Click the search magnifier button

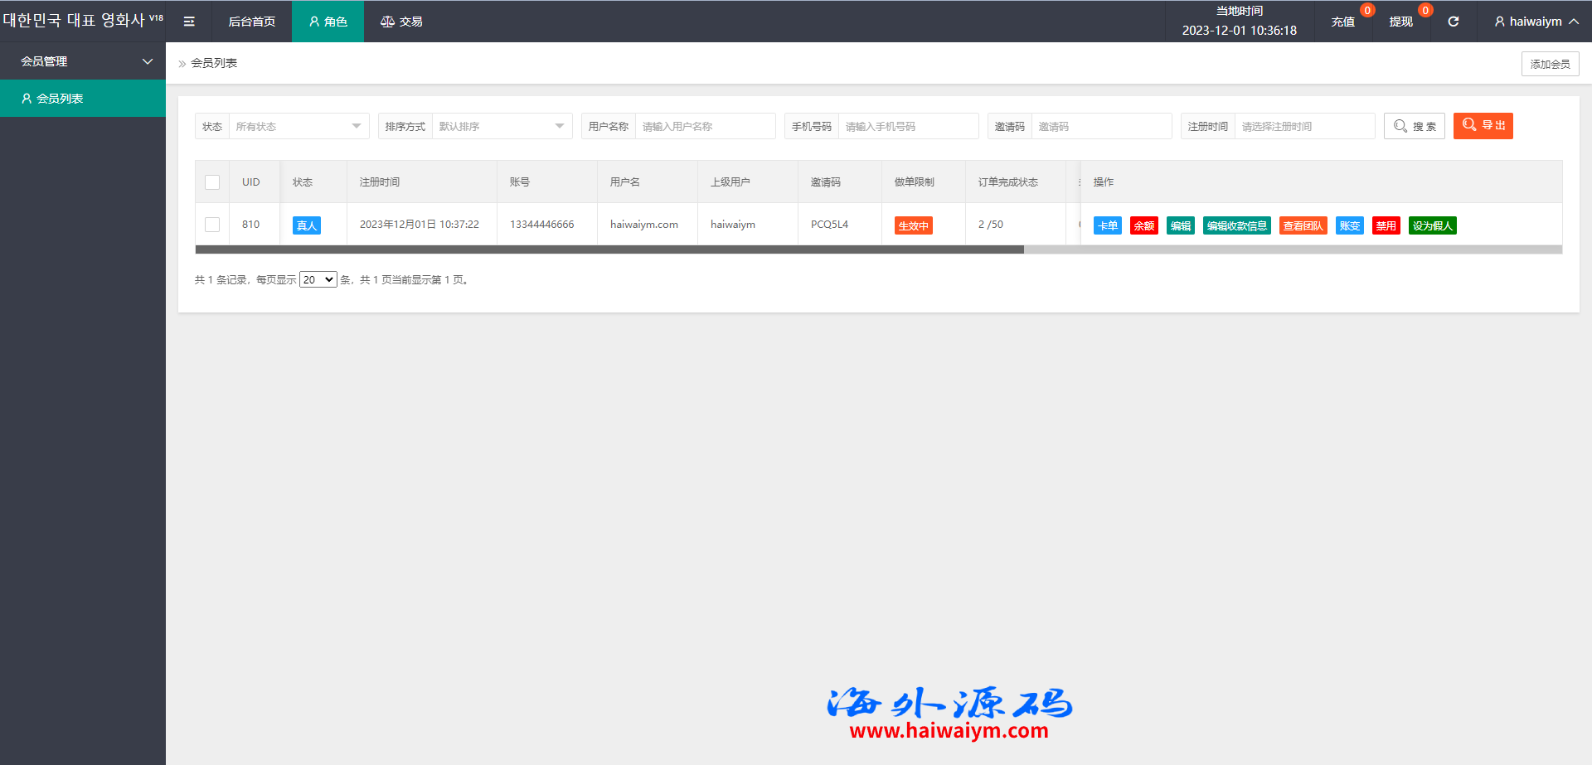click(x=1414, y=126)
